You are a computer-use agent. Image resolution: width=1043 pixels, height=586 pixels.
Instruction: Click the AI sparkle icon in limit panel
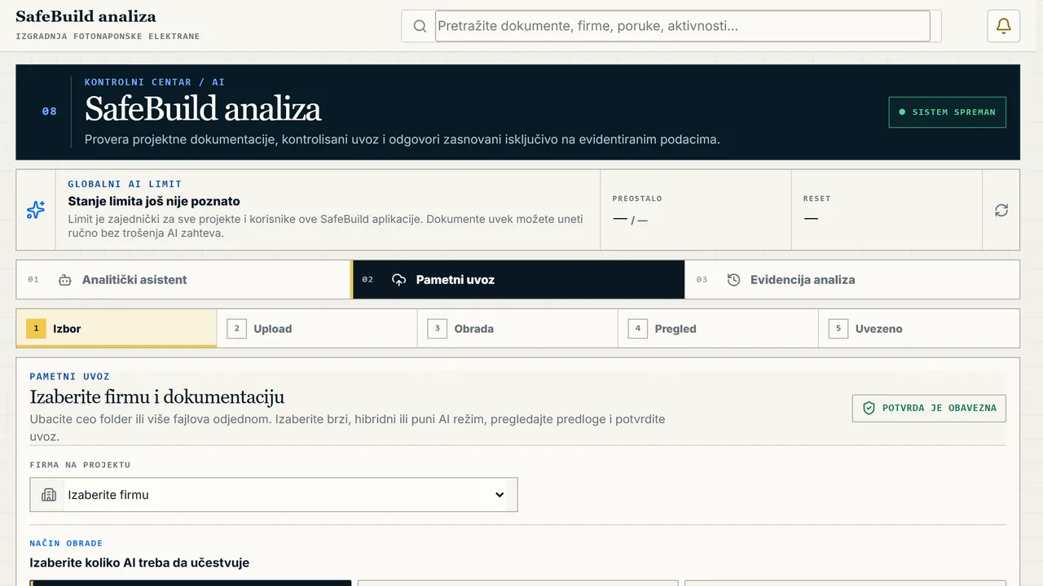pyautogui.click(x=36, y=210)
